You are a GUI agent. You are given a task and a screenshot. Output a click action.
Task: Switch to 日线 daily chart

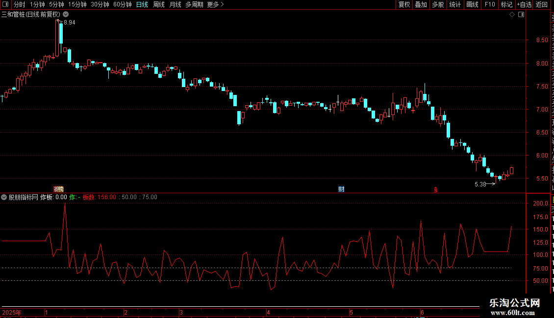pos(142,4)
